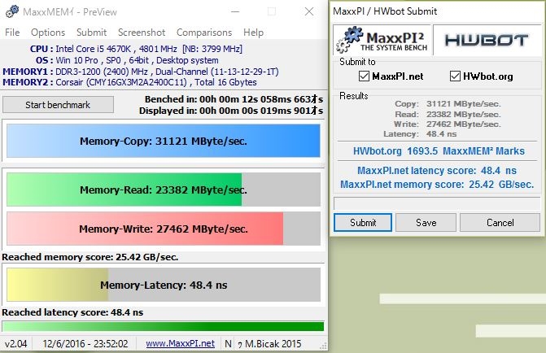Toggle the HWbot.org submit checkbox

point(455,76)
